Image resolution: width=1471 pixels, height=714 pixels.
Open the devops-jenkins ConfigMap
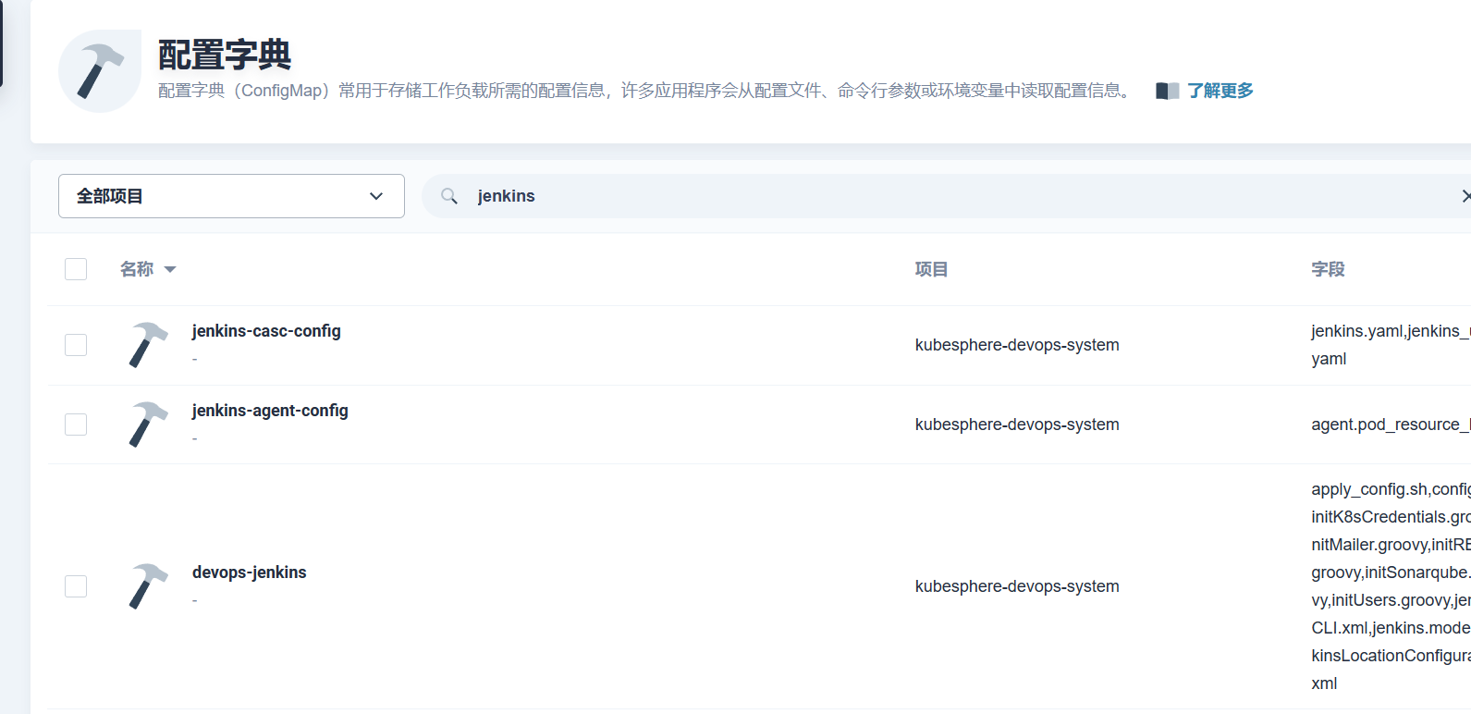(250, 572)
